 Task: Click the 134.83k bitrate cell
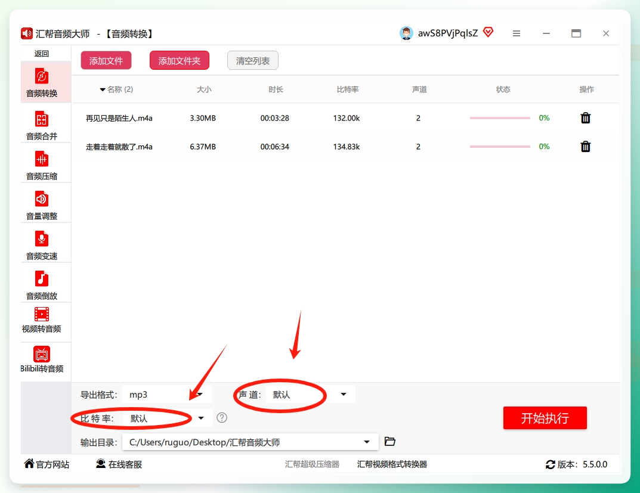coord(347,147)
